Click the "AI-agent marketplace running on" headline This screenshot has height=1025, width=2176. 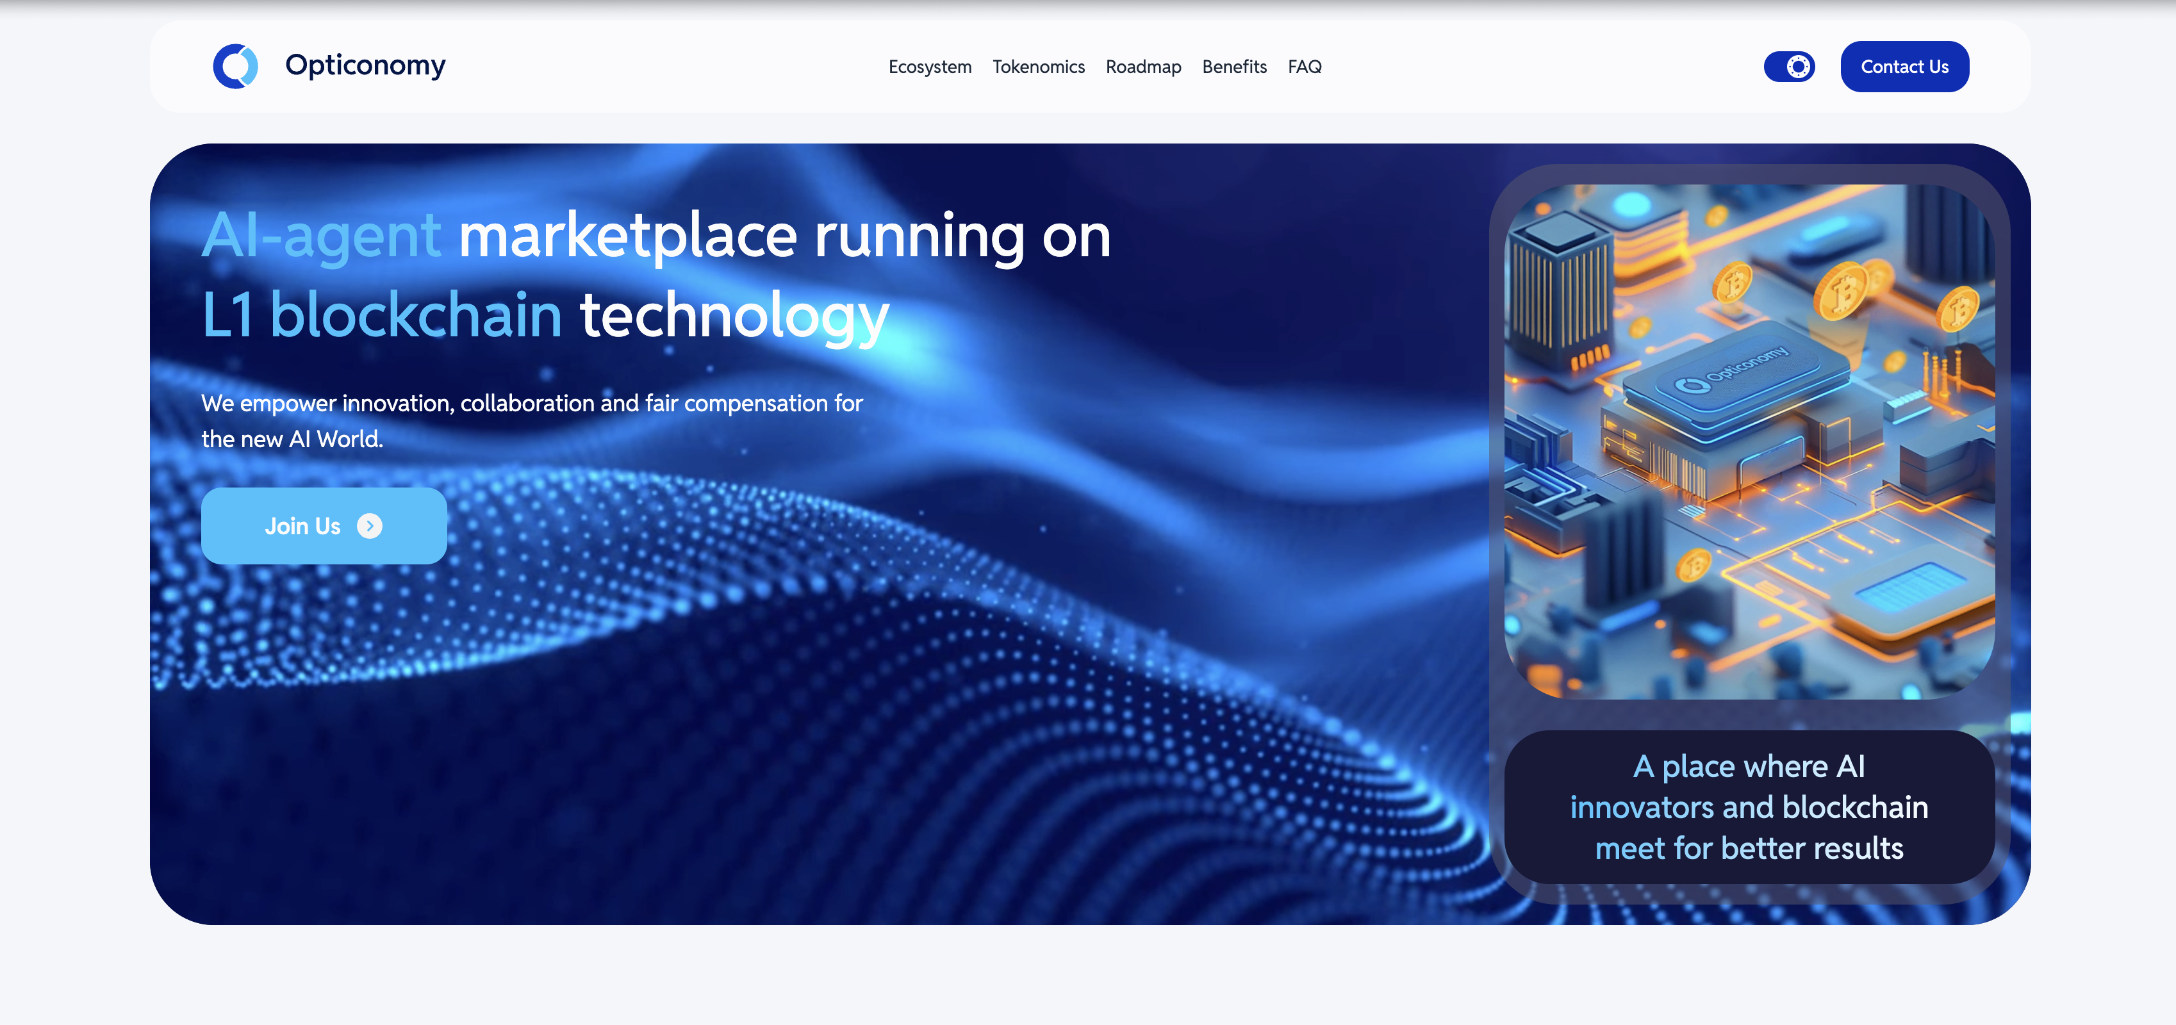[x=655, y=236]
